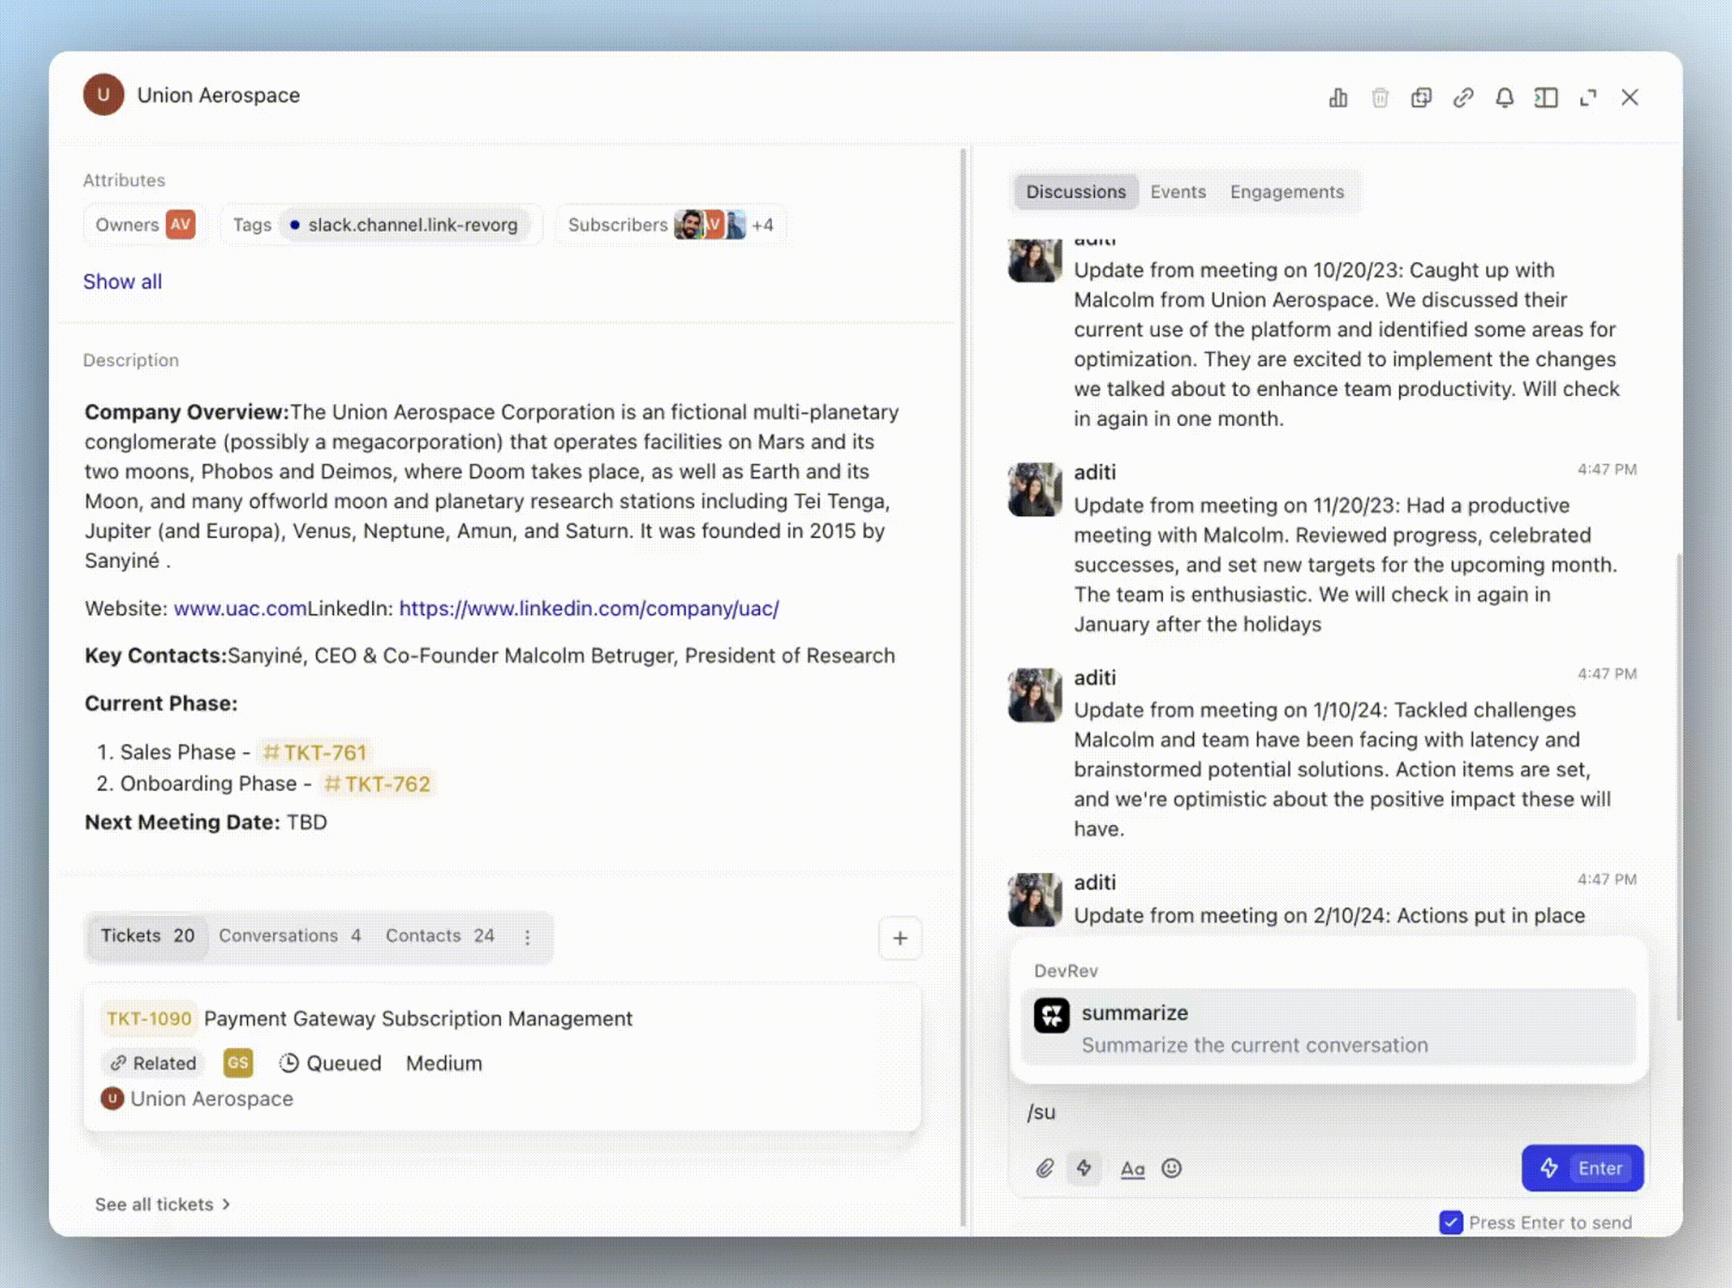This screenshot has width=1732, height=1288.
Task: Select the Discussions tab
Action: coord(1075,192)
